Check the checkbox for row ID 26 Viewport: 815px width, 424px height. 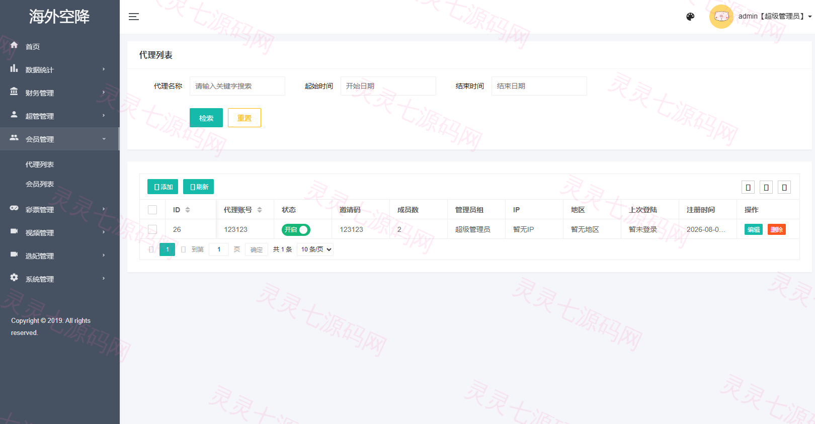[x=152, y=229]
